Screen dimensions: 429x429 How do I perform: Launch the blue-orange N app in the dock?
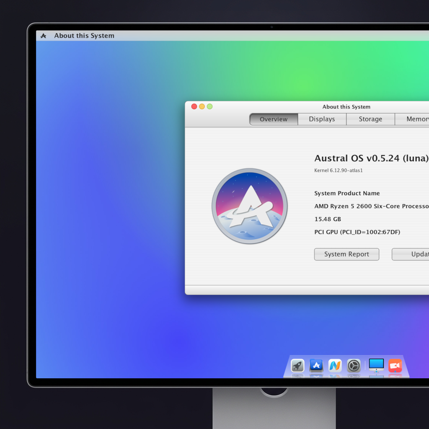click(x=335, y=365)
